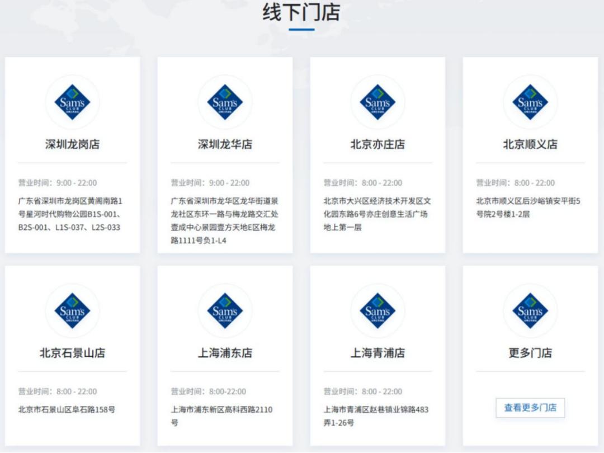Select the 北京顺义店 store title

530,144
